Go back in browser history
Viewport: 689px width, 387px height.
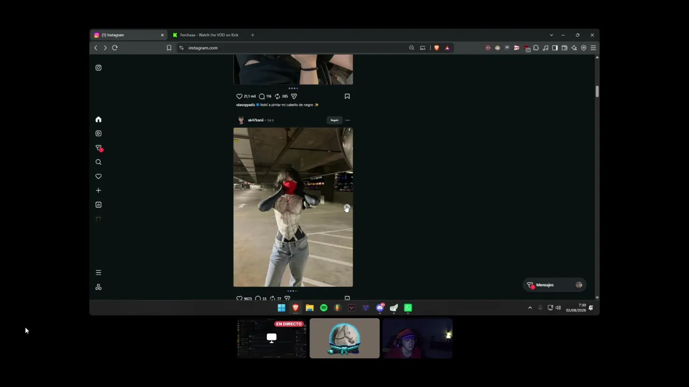point(96,48)
